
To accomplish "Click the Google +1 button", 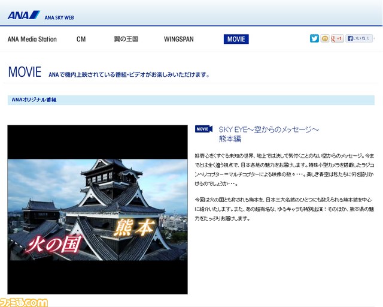I will pos(338,38).
